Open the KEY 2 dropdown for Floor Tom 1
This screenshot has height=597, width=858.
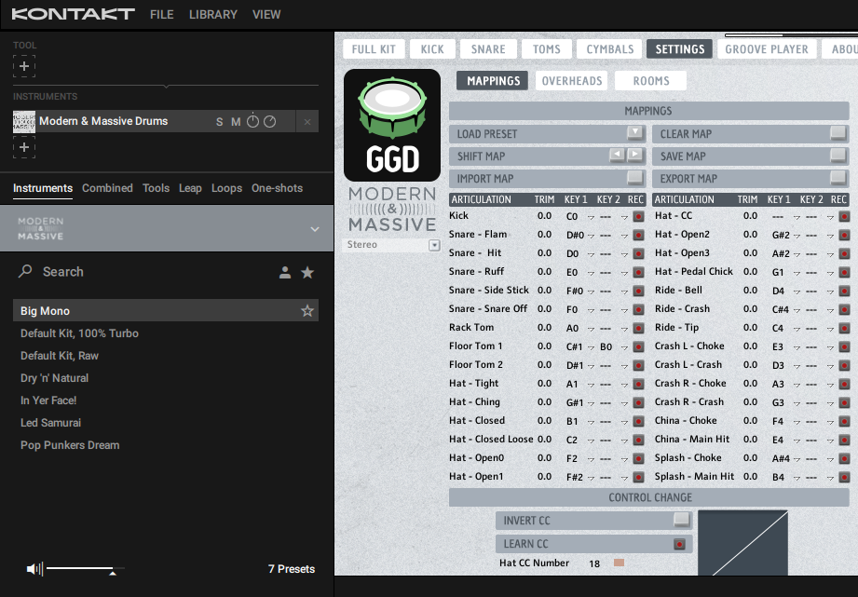click(x=624, y=347)
